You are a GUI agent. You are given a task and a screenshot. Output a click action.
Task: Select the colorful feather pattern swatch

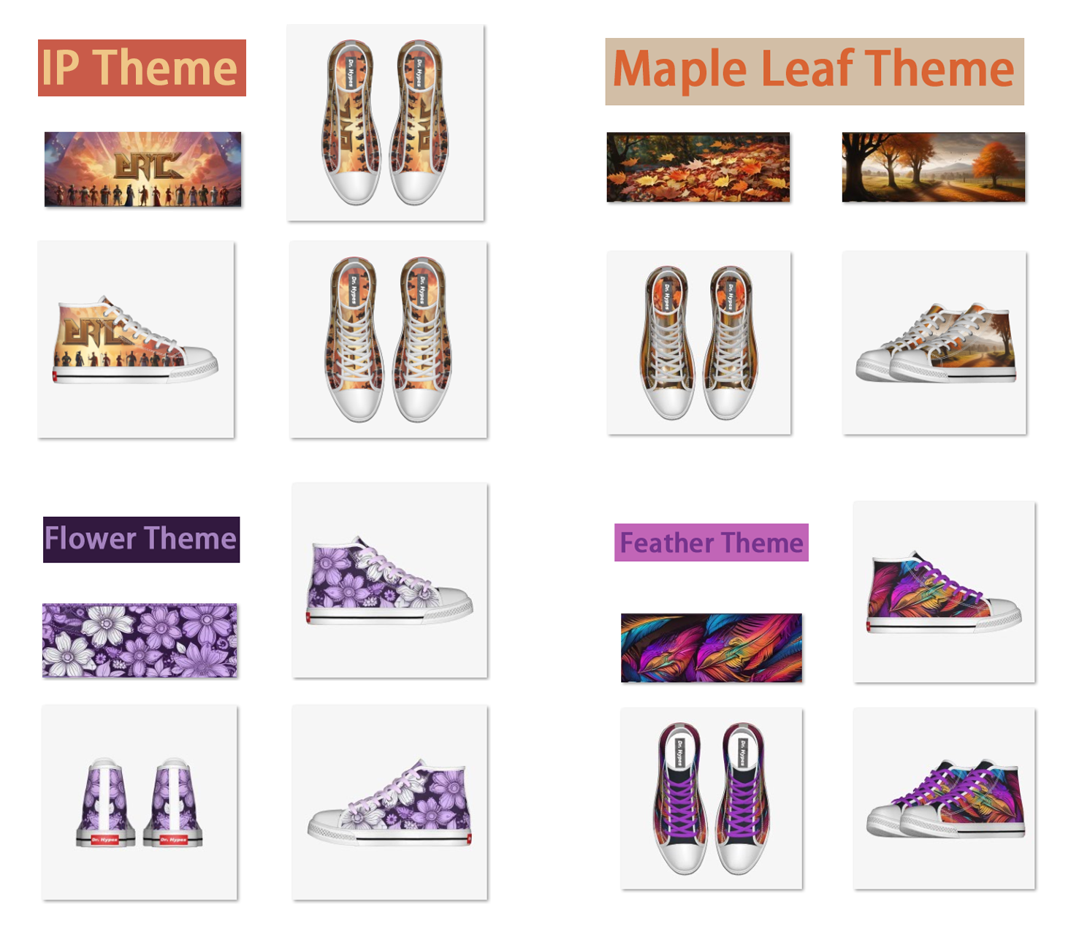tap(712, 648)
